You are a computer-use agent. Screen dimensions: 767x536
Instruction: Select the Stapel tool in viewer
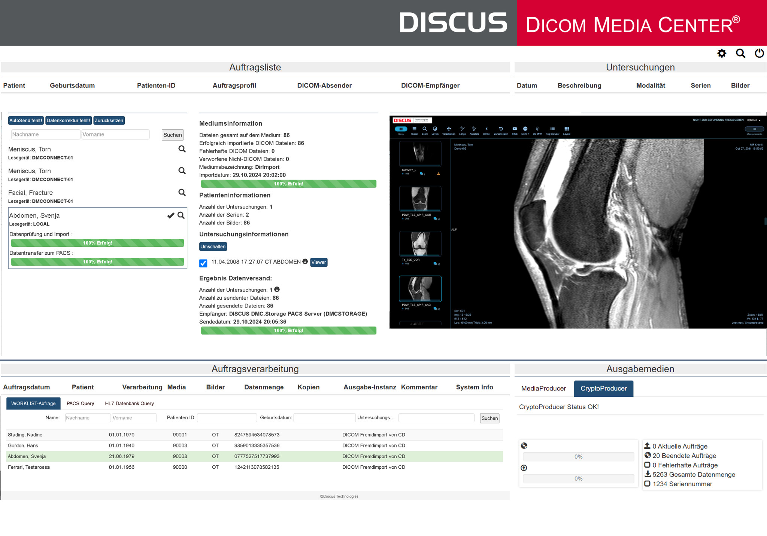[414, 130]
